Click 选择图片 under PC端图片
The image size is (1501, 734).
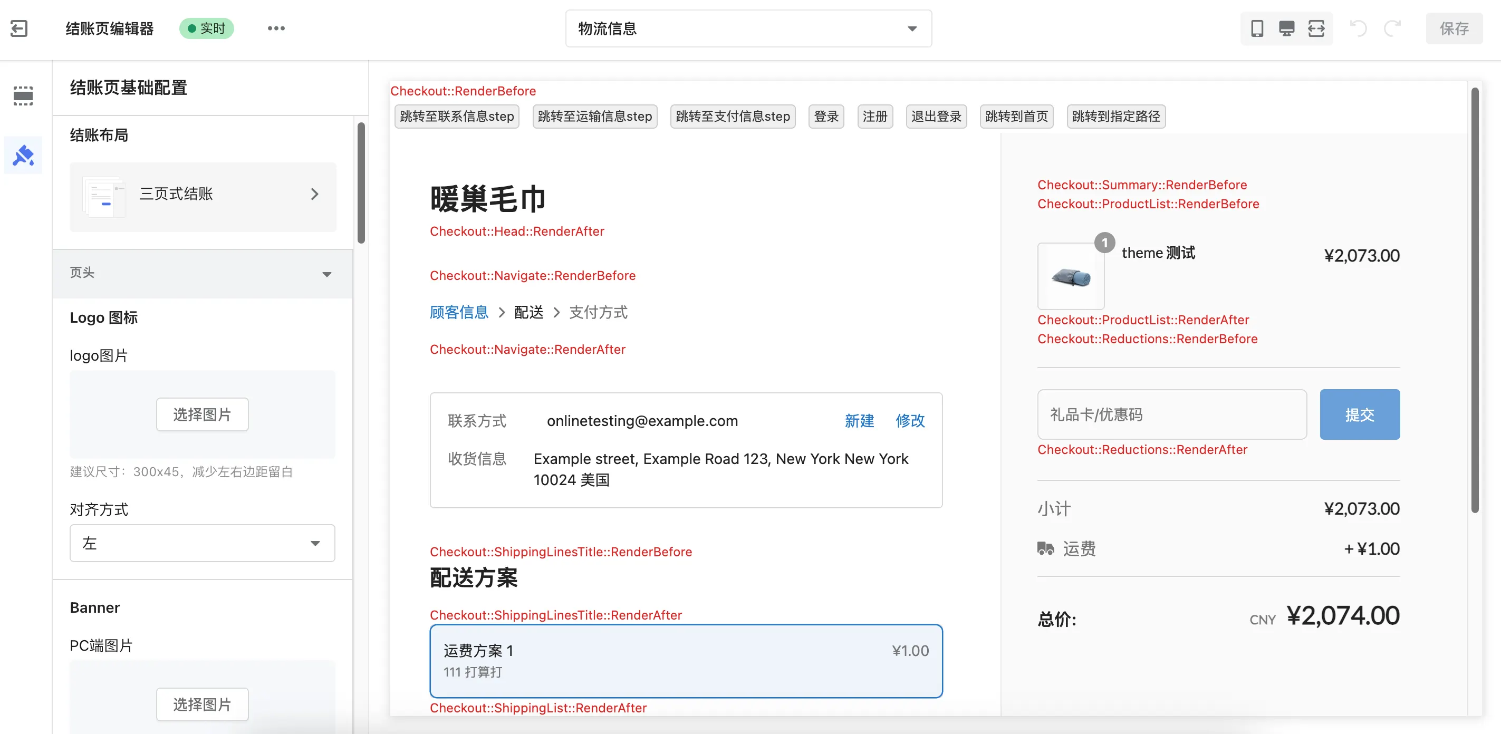[202, 704]
